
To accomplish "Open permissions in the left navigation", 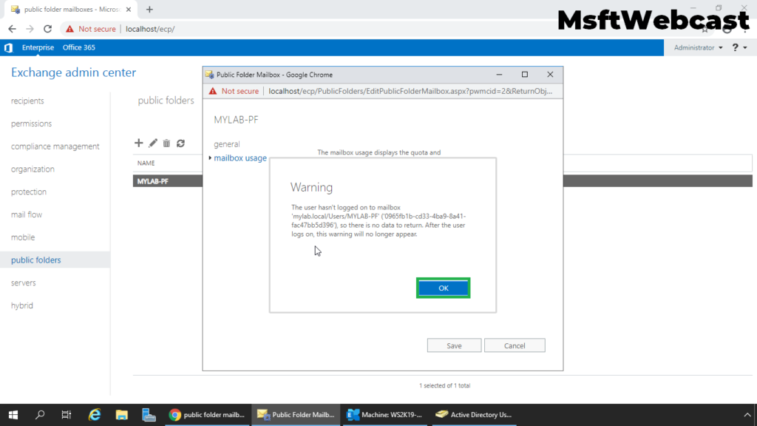I will [x=31, y=124].
